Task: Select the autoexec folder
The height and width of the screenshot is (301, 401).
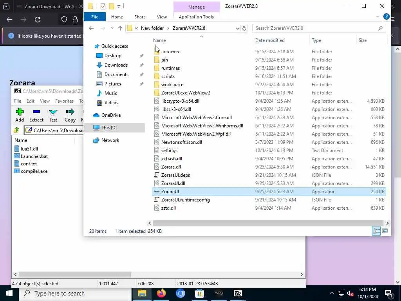Action: 171,52
